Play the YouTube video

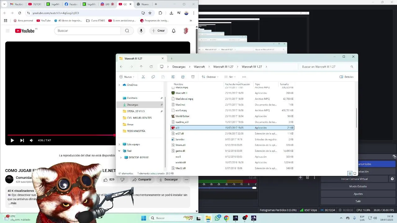click(x=12, y=140)
